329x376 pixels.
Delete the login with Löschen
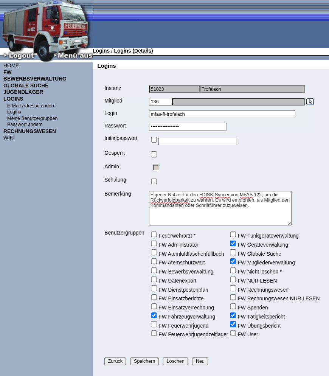[175, 361]
